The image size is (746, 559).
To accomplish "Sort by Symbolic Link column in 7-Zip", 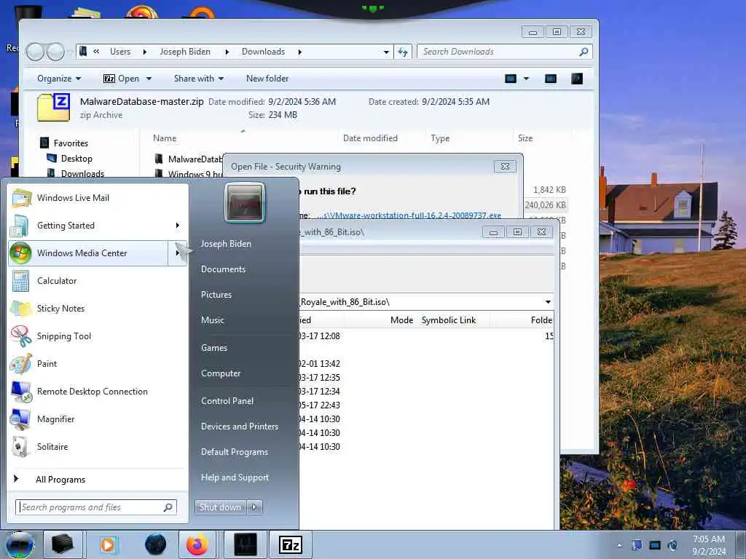I will 449,320.
